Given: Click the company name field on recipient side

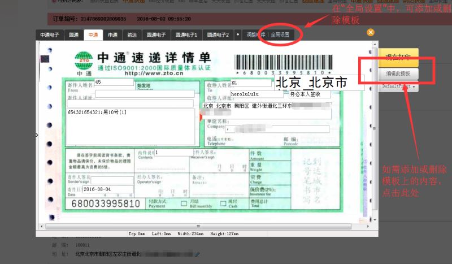Looking at the screenshot, I should tap(277, 129).
